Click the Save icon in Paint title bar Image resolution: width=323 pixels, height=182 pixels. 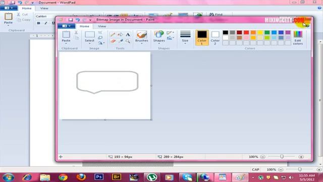[x=71, y=20]
